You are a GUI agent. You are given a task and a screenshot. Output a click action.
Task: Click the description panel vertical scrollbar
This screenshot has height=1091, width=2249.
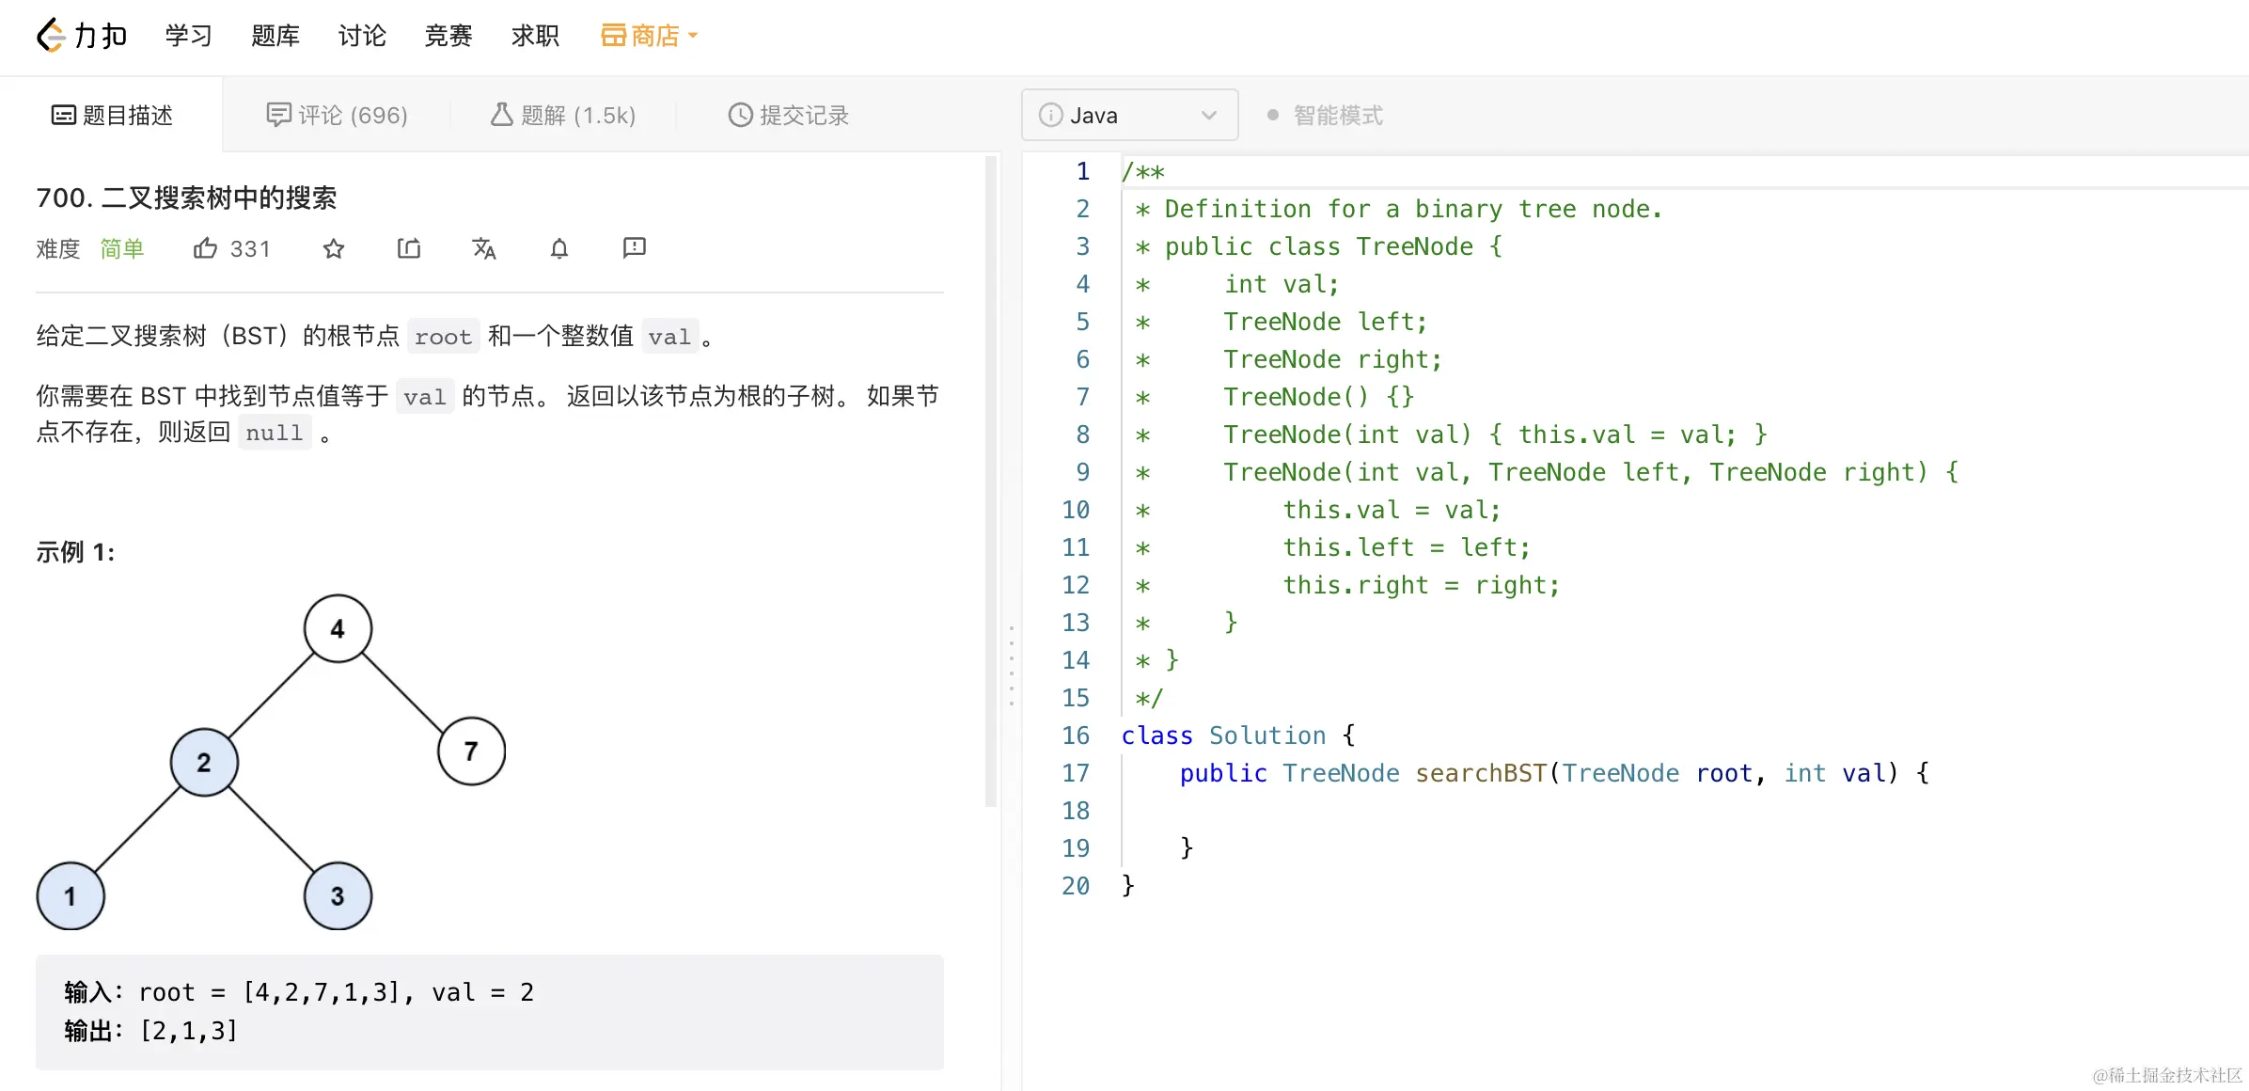coord(990,480)
